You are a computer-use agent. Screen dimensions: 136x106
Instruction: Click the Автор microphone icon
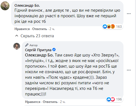27,45
